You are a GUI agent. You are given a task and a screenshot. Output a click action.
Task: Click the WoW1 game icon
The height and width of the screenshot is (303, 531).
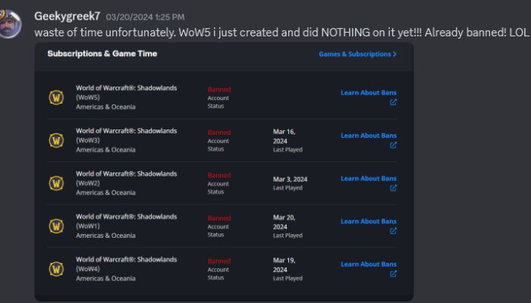(56, 226)
